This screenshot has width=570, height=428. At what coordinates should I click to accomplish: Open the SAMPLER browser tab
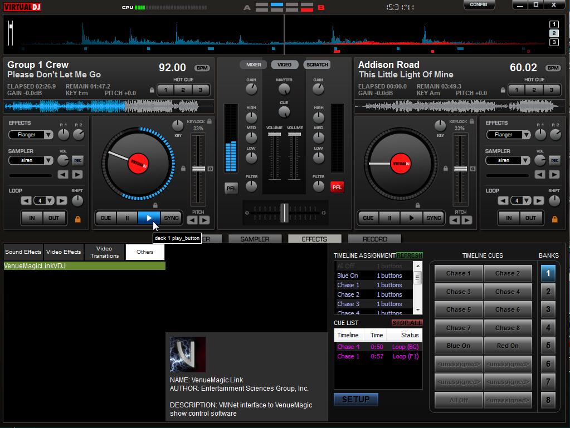255,239
